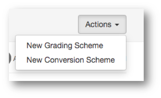Collapse the open Actions menu via its button
The height and width of the screenshot is (98, 161).
[x=102, y=24]
